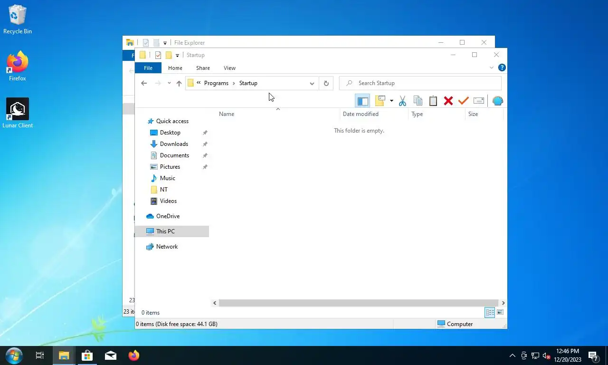The height and width of the screenshot is (365, 608).
Task: Click the clipboard Paste icon
Action: point(433,101)
